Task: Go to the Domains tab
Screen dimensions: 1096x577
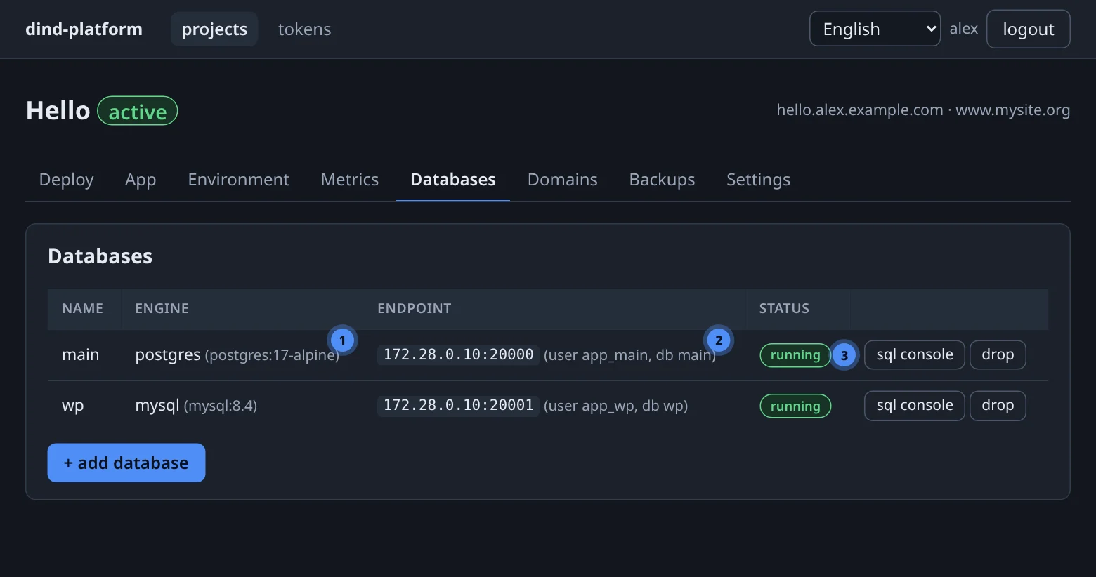Action: [x=562, y=180]
